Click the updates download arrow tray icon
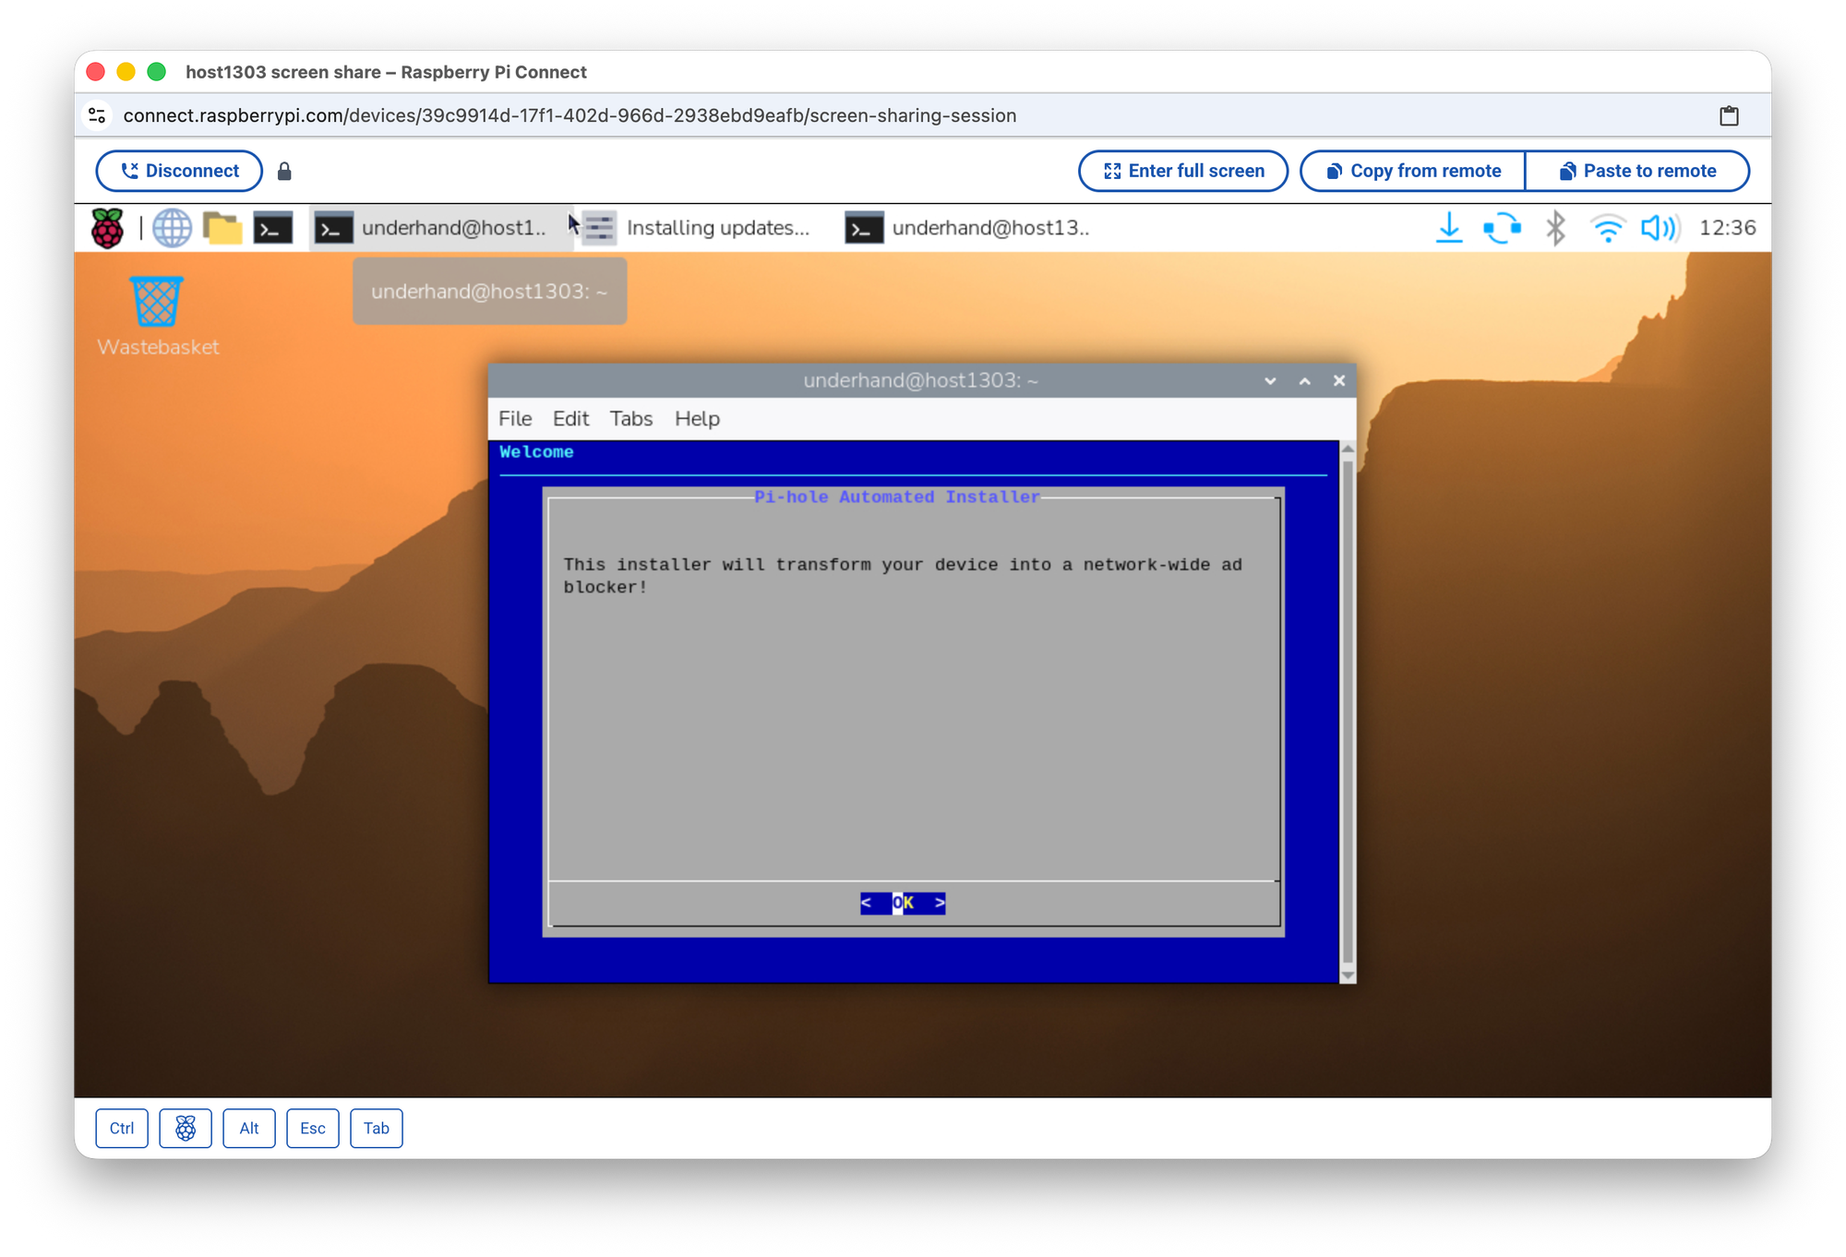Viewport: 1846px width, 1257px height. (1449, 228)
